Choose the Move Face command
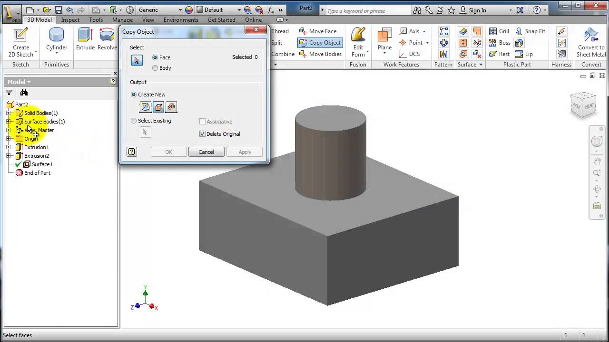Image resolution: width=609 pixels, height=342 pixels. tap(318, 31)
